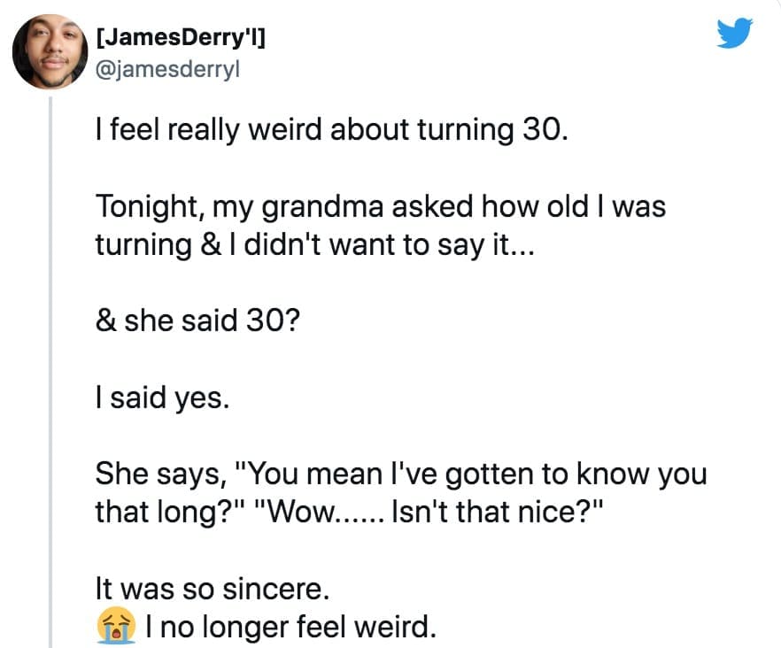781x648 pixels.
Task: Click the line "I feel really weird about turning 30."
Action: tap(329, 132)
